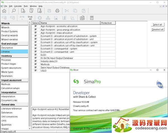
Task: Click the Save floppy disk icon
Action: click(49, 11)
